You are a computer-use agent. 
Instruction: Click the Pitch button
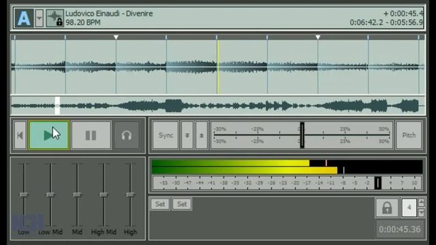pos(409,135)
